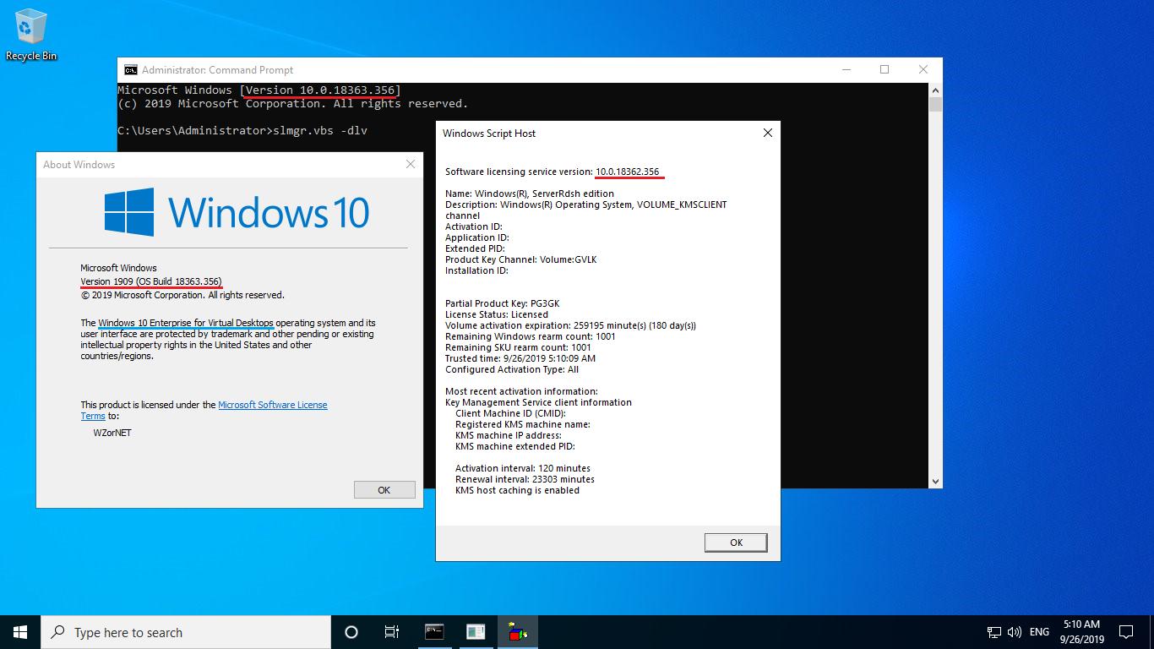Viewport: 1154px width, 649px height.
Task: Close the About Windows dialog
Action: point(411,164)
